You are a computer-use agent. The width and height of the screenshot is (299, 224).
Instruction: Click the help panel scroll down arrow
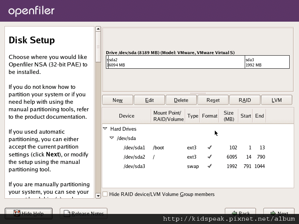click(98, 196)
